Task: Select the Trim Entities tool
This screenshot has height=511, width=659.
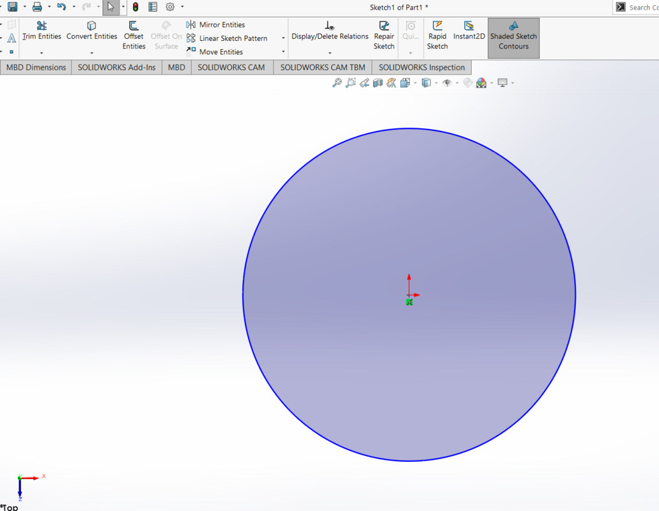Action: 42,36
